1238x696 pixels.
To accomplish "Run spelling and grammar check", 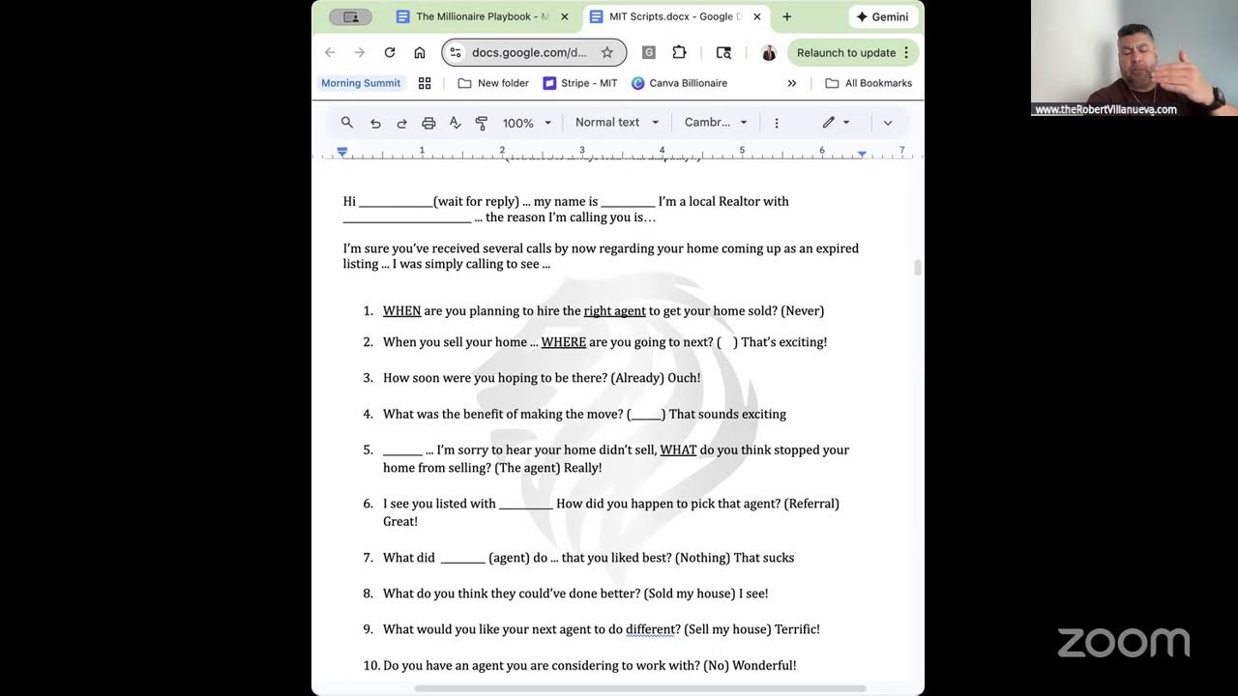I will 455,123.
